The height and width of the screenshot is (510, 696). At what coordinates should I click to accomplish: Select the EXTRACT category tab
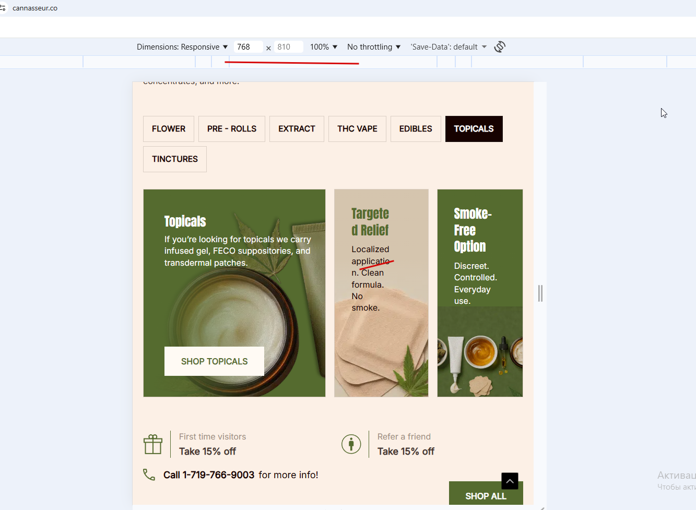(x=297, y=129)
